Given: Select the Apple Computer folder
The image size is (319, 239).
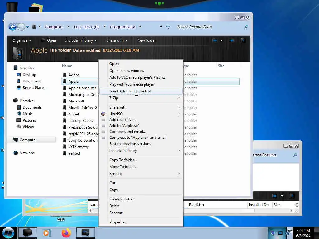Looking at the screenshot, I should pyautogui.click(x=82, y=88).
